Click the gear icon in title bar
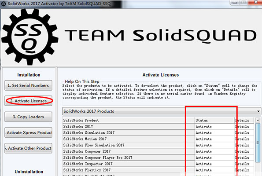This screenshot has height=176, width=262. tap(4, 4)
